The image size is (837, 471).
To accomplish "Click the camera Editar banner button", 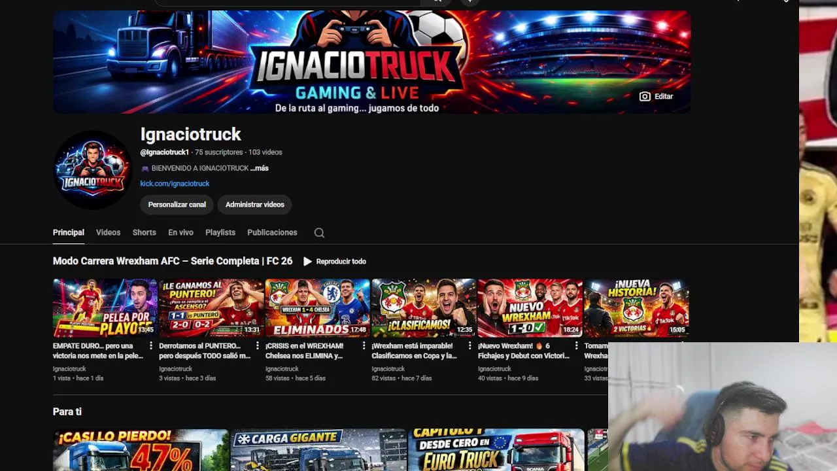I will 657,96.
